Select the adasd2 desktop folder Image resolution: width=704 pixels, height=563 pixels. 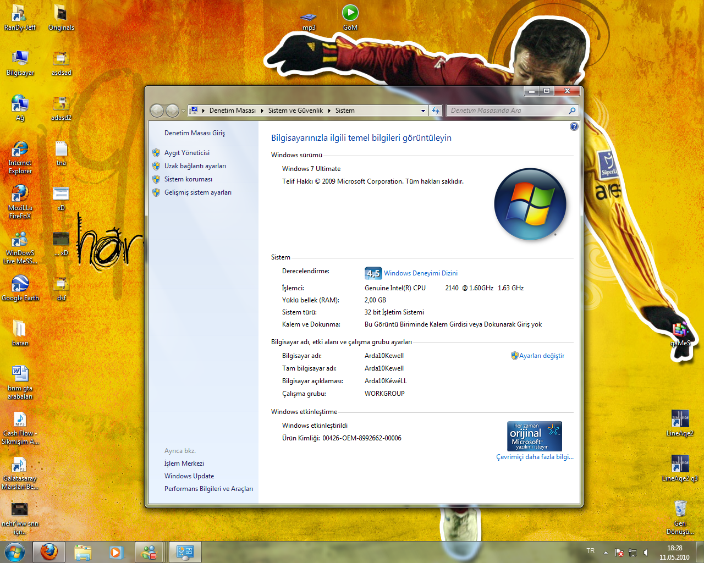(x=61, y=108)
